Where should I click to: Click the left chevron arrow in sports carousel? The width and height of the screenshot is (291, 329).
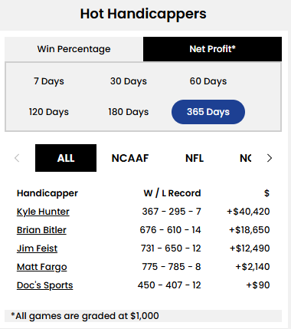17,158
